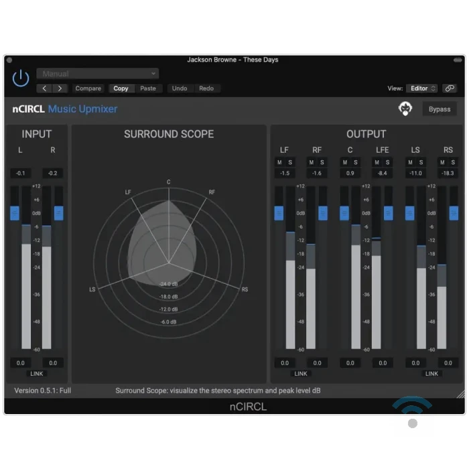
Task: Click the input R gain fader handle
Action: pos(59,213)
